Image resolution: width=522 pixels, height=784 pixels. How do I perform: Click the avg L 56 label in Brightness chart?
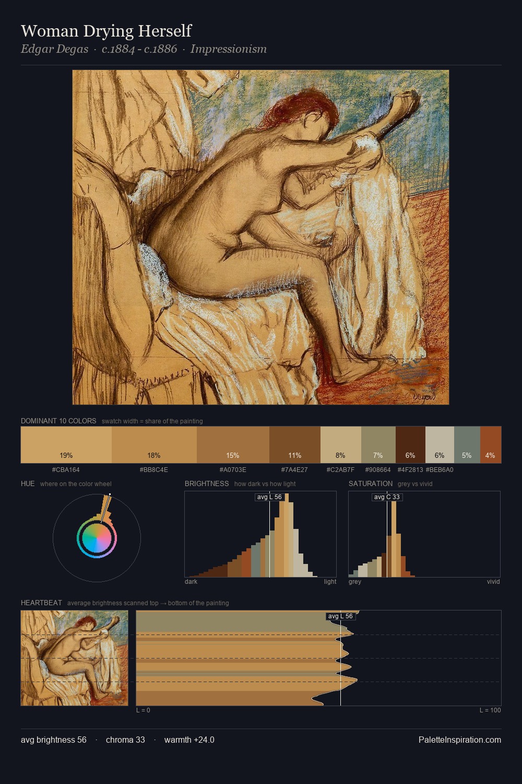point(269,497)
